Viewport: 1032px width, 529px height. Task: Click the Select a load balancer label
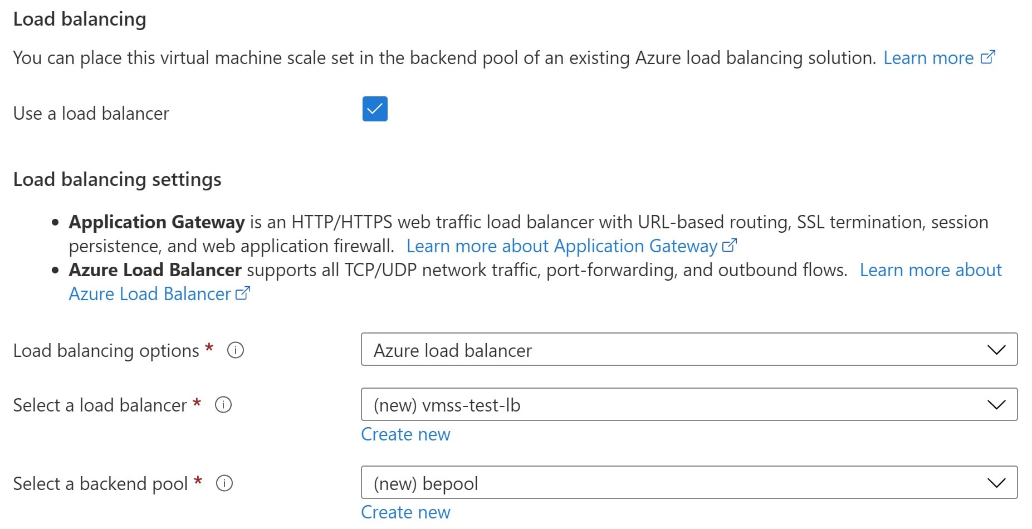point(100,405)
